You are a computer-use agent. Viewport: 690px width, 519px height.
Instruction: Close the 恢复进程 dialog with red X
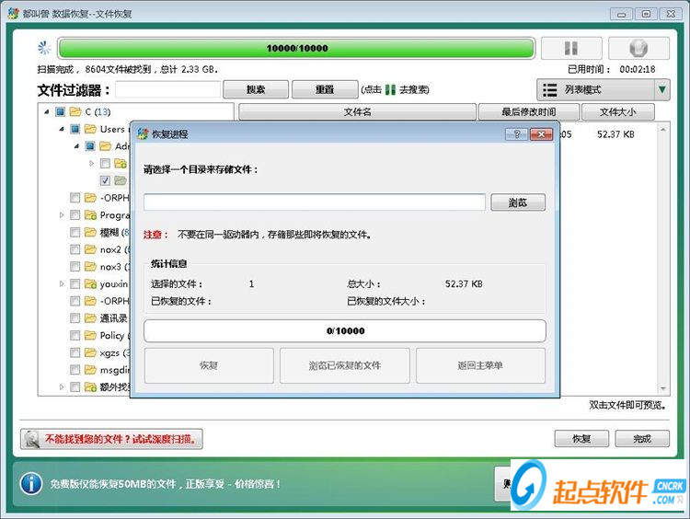click(541, 134)
